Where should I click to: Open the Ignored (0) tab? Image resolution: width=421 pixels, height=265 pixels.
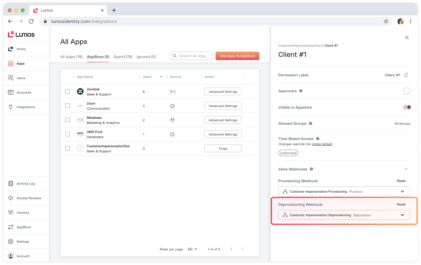(146, 57)
